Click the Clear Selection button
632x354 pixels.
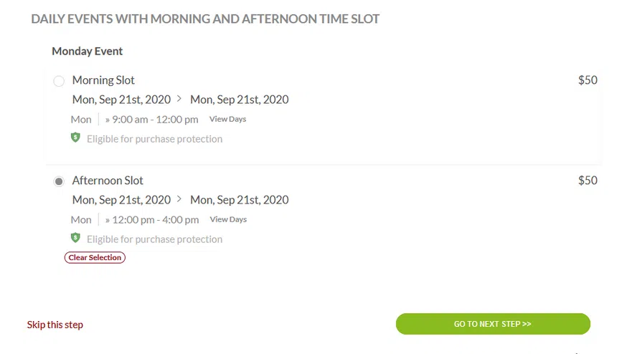pos(95,257)
